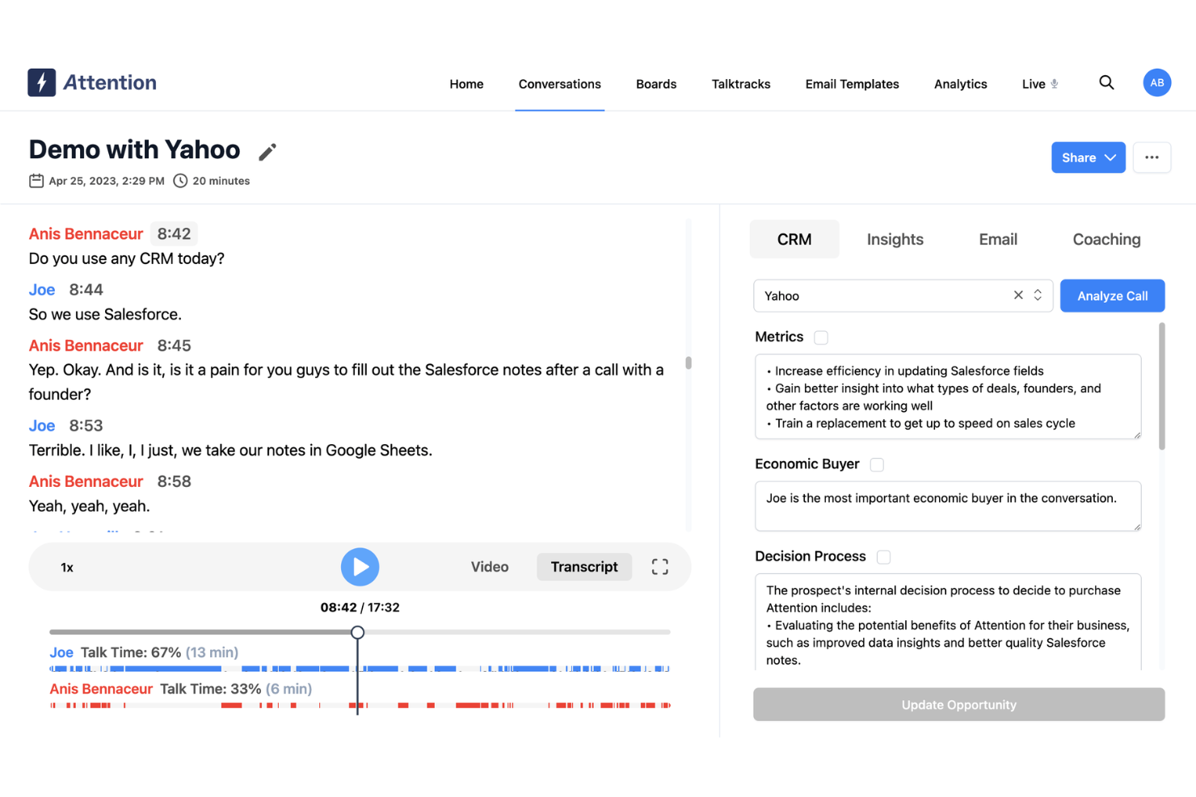Open the more options menu next to Share

1152,157
